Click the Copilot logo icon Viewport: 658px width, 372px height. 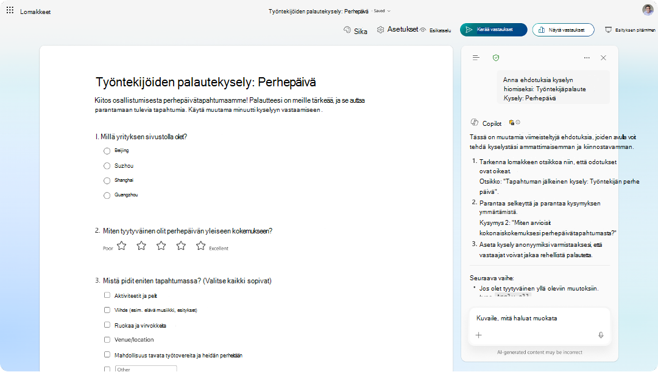pos(475,122)
